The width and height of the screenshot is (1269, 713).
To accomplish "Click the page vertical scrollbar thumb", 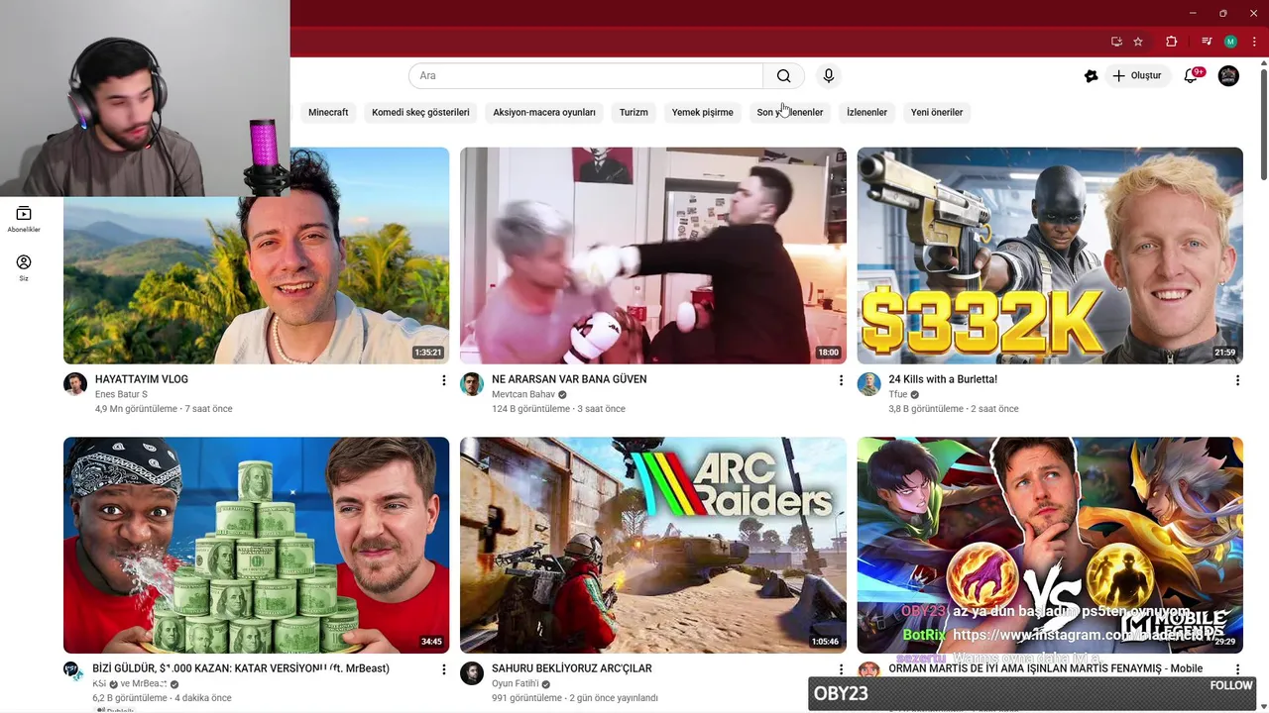I will click(1263, 124).
